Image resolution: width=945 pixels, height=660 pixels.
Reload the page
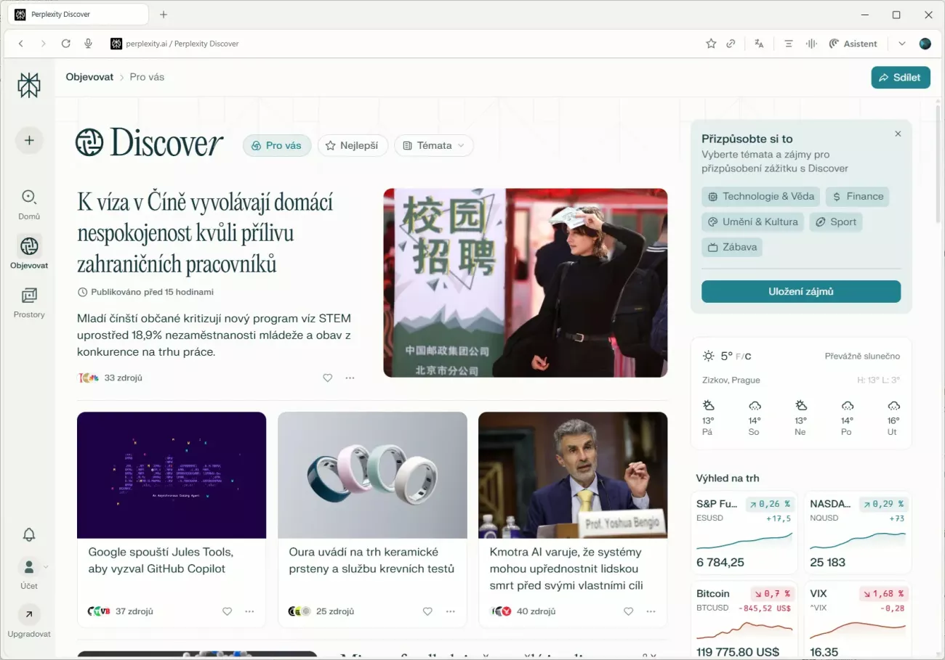point(65,44)
